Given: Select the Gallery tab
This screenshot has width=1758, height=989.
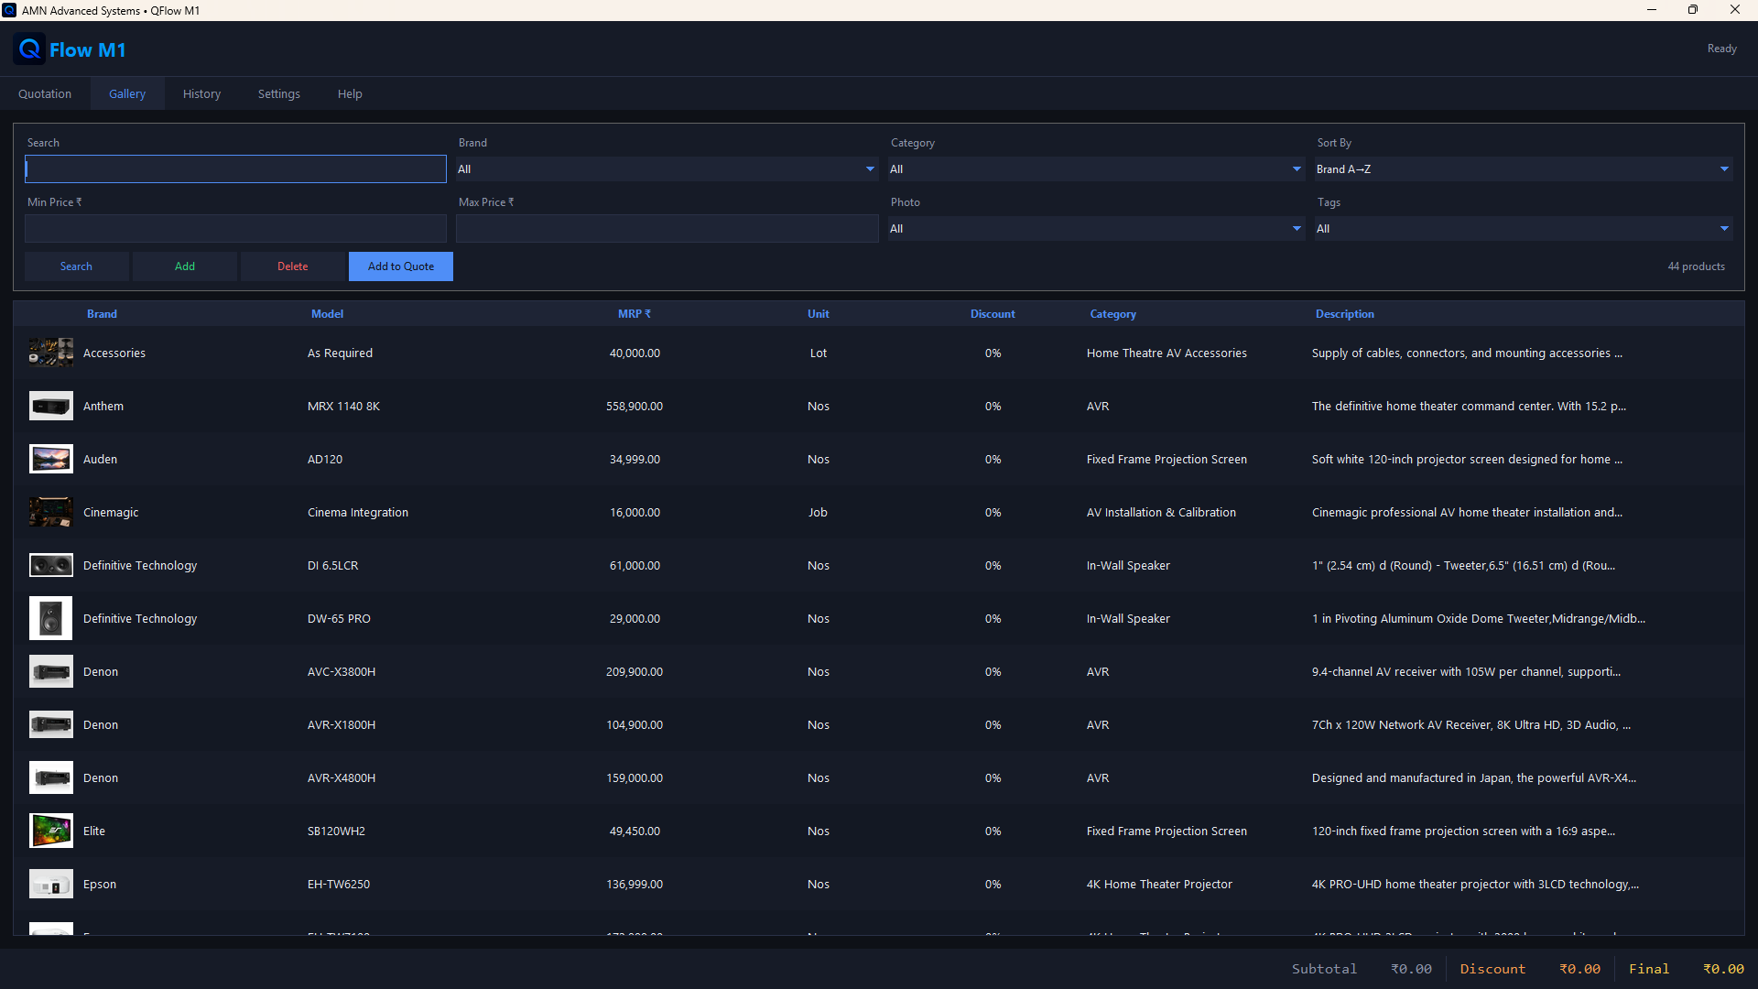Looking at the screenshot, I should click(127, 93).
